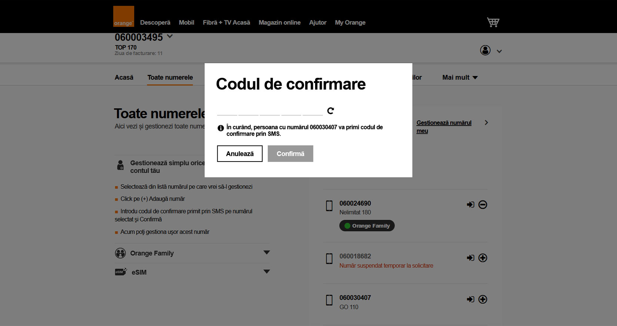Open the My Orange menu item
This screenshot has height=326, width=617.
click(x=350, y=23)
